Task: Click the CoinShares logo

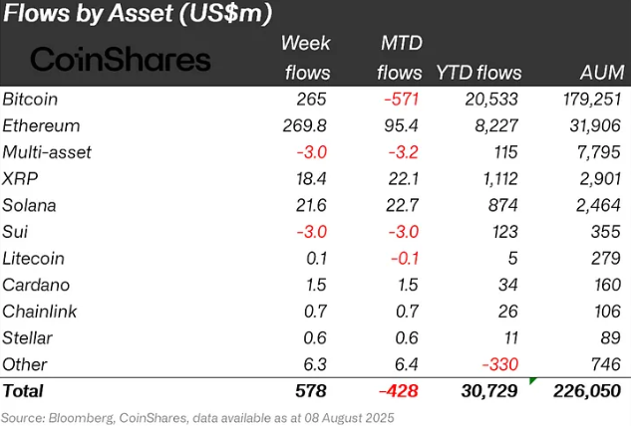Action: click(121, 60)
